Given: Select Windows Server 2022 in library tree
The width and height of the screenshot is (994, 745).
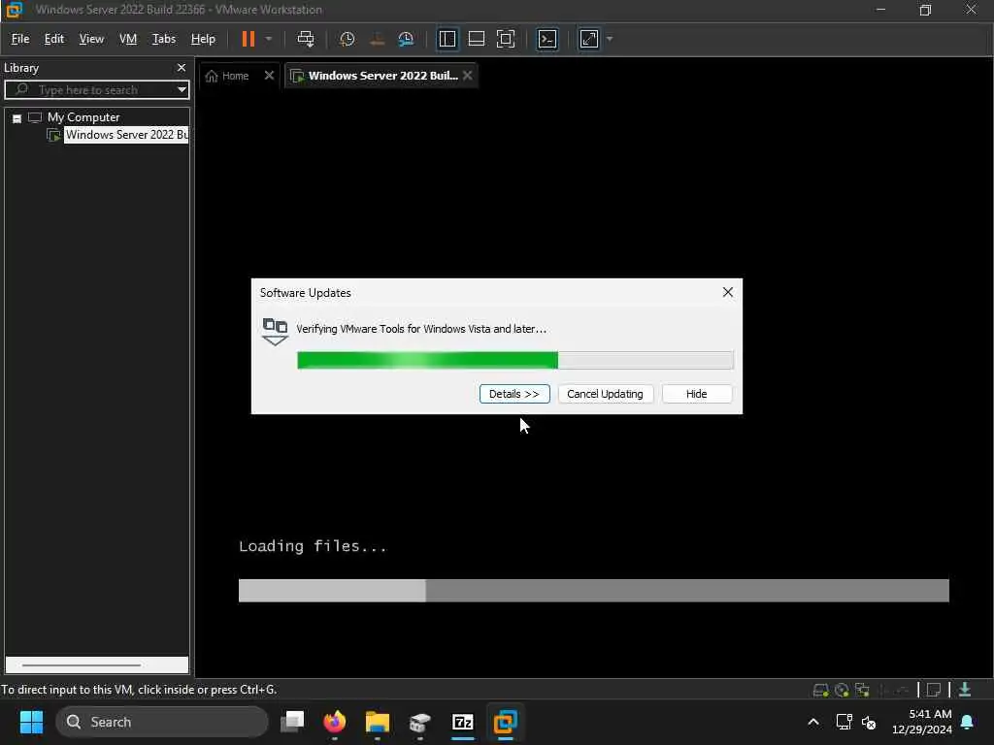Looking at the screenshot, I should coord(126,135).
